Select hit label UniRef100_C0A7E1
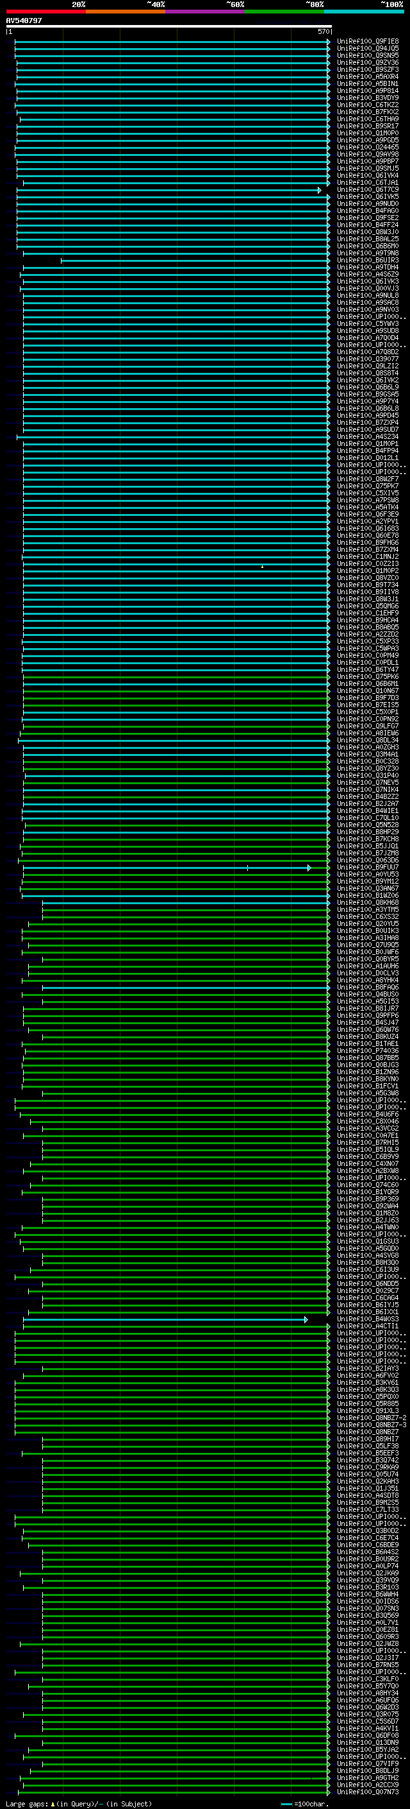This screenshot has height=1809, width=410. tap(368, 1136)
